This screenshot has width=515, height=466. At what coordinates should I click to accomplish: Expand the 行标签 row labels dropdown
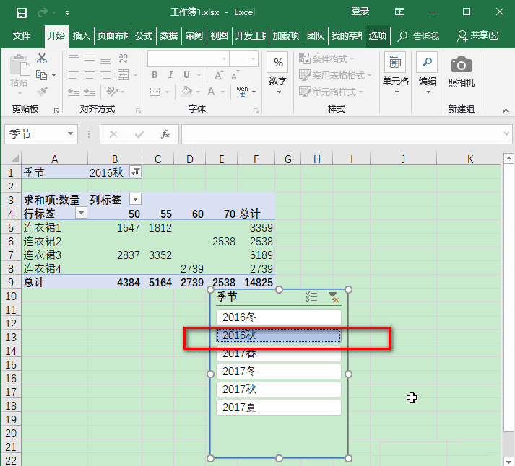tap(81, 213)
